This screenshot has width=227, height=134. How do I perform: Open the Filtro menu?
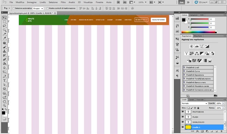63,2
